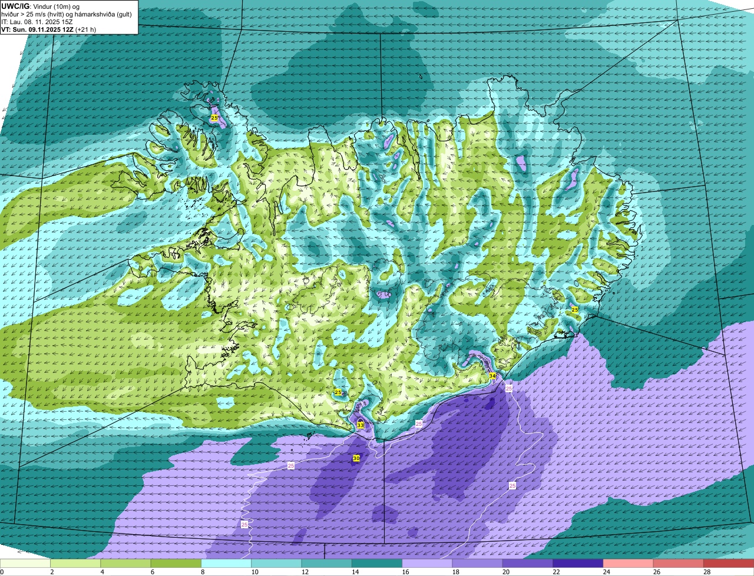The image size is (754, 576).
Task: Click the yellow 25 marker in the Westfjords
Action: (x=214, y=118)
